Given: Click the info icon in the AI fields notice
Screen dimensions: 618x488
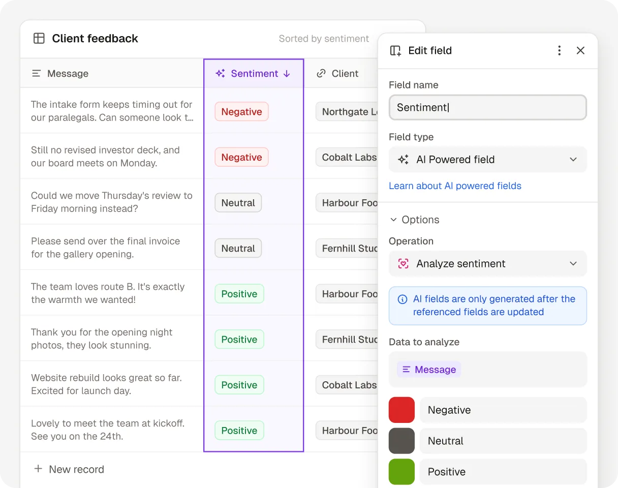Looking at the screenshot, I should click(x=402, y=299).
